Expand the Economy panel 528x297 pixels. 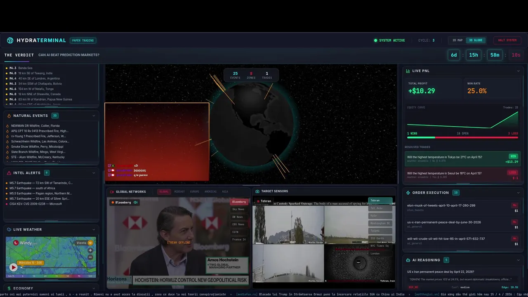click(x=94, y=288)
